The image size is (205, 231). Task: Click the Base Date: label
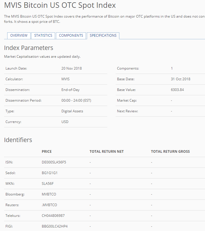[126, 79]
